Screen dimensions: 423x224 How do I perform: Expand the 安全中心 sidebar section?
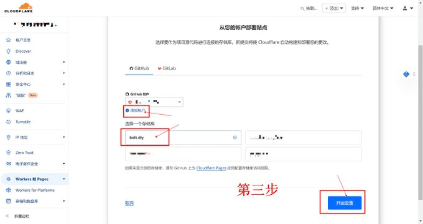click(64, 84)
